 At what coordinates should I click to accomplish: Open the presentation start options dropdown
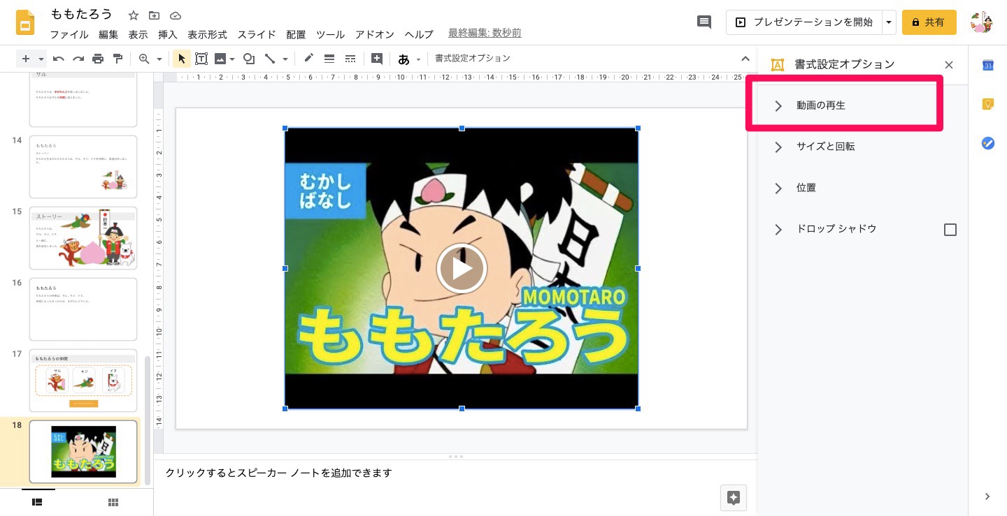pyautogui.click(x=889, y=22)
